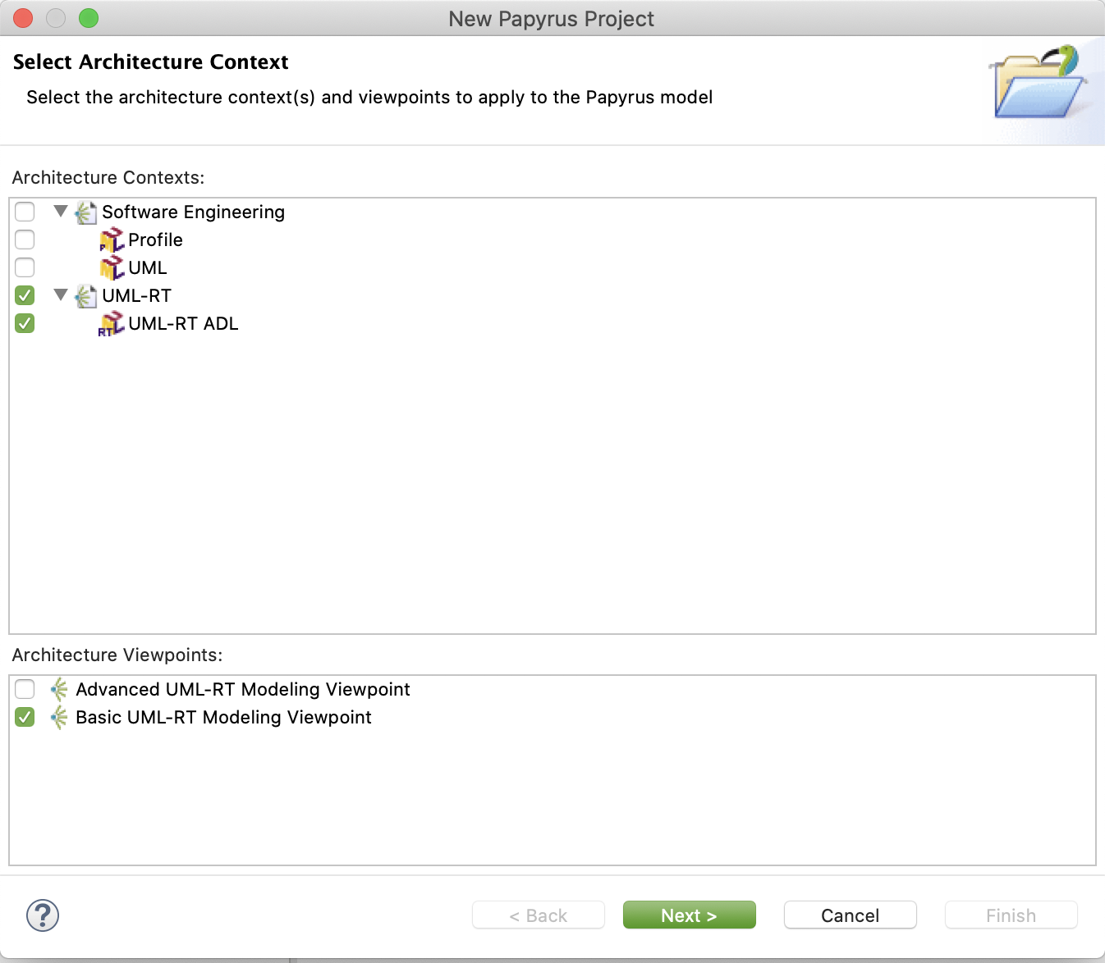Uncheck the UML-RT ADL checkbox
Viewport: 1105px width, 963px height.
click(25, 323)
